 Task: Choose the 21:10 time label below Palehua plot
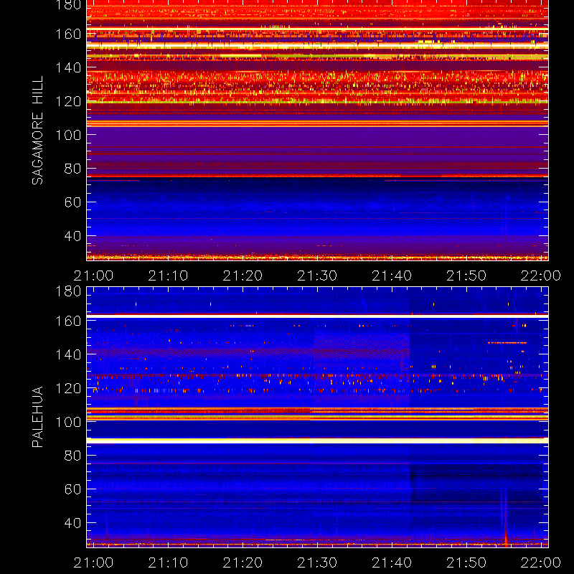click(168, 563)
